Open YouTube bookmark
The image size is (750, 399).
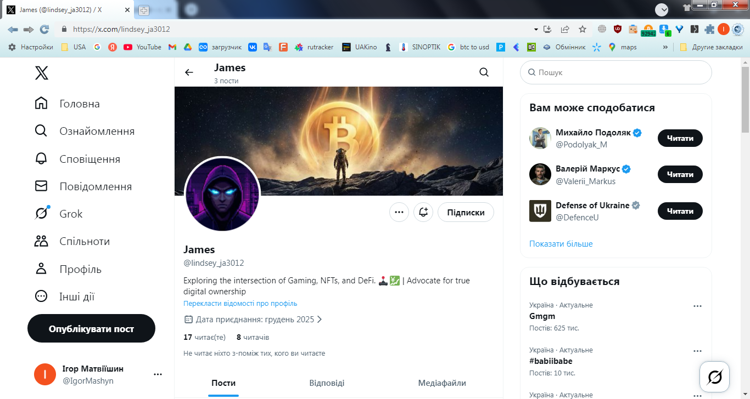click(143, 47)
